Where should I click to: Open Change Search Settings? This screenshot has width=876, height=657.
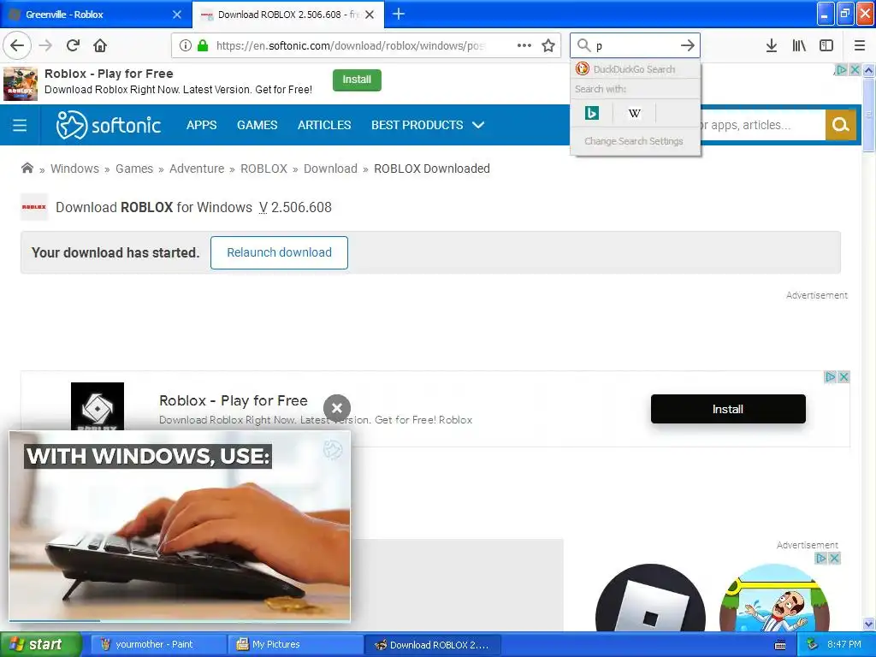pyautogui.click(x=634, y=141)
